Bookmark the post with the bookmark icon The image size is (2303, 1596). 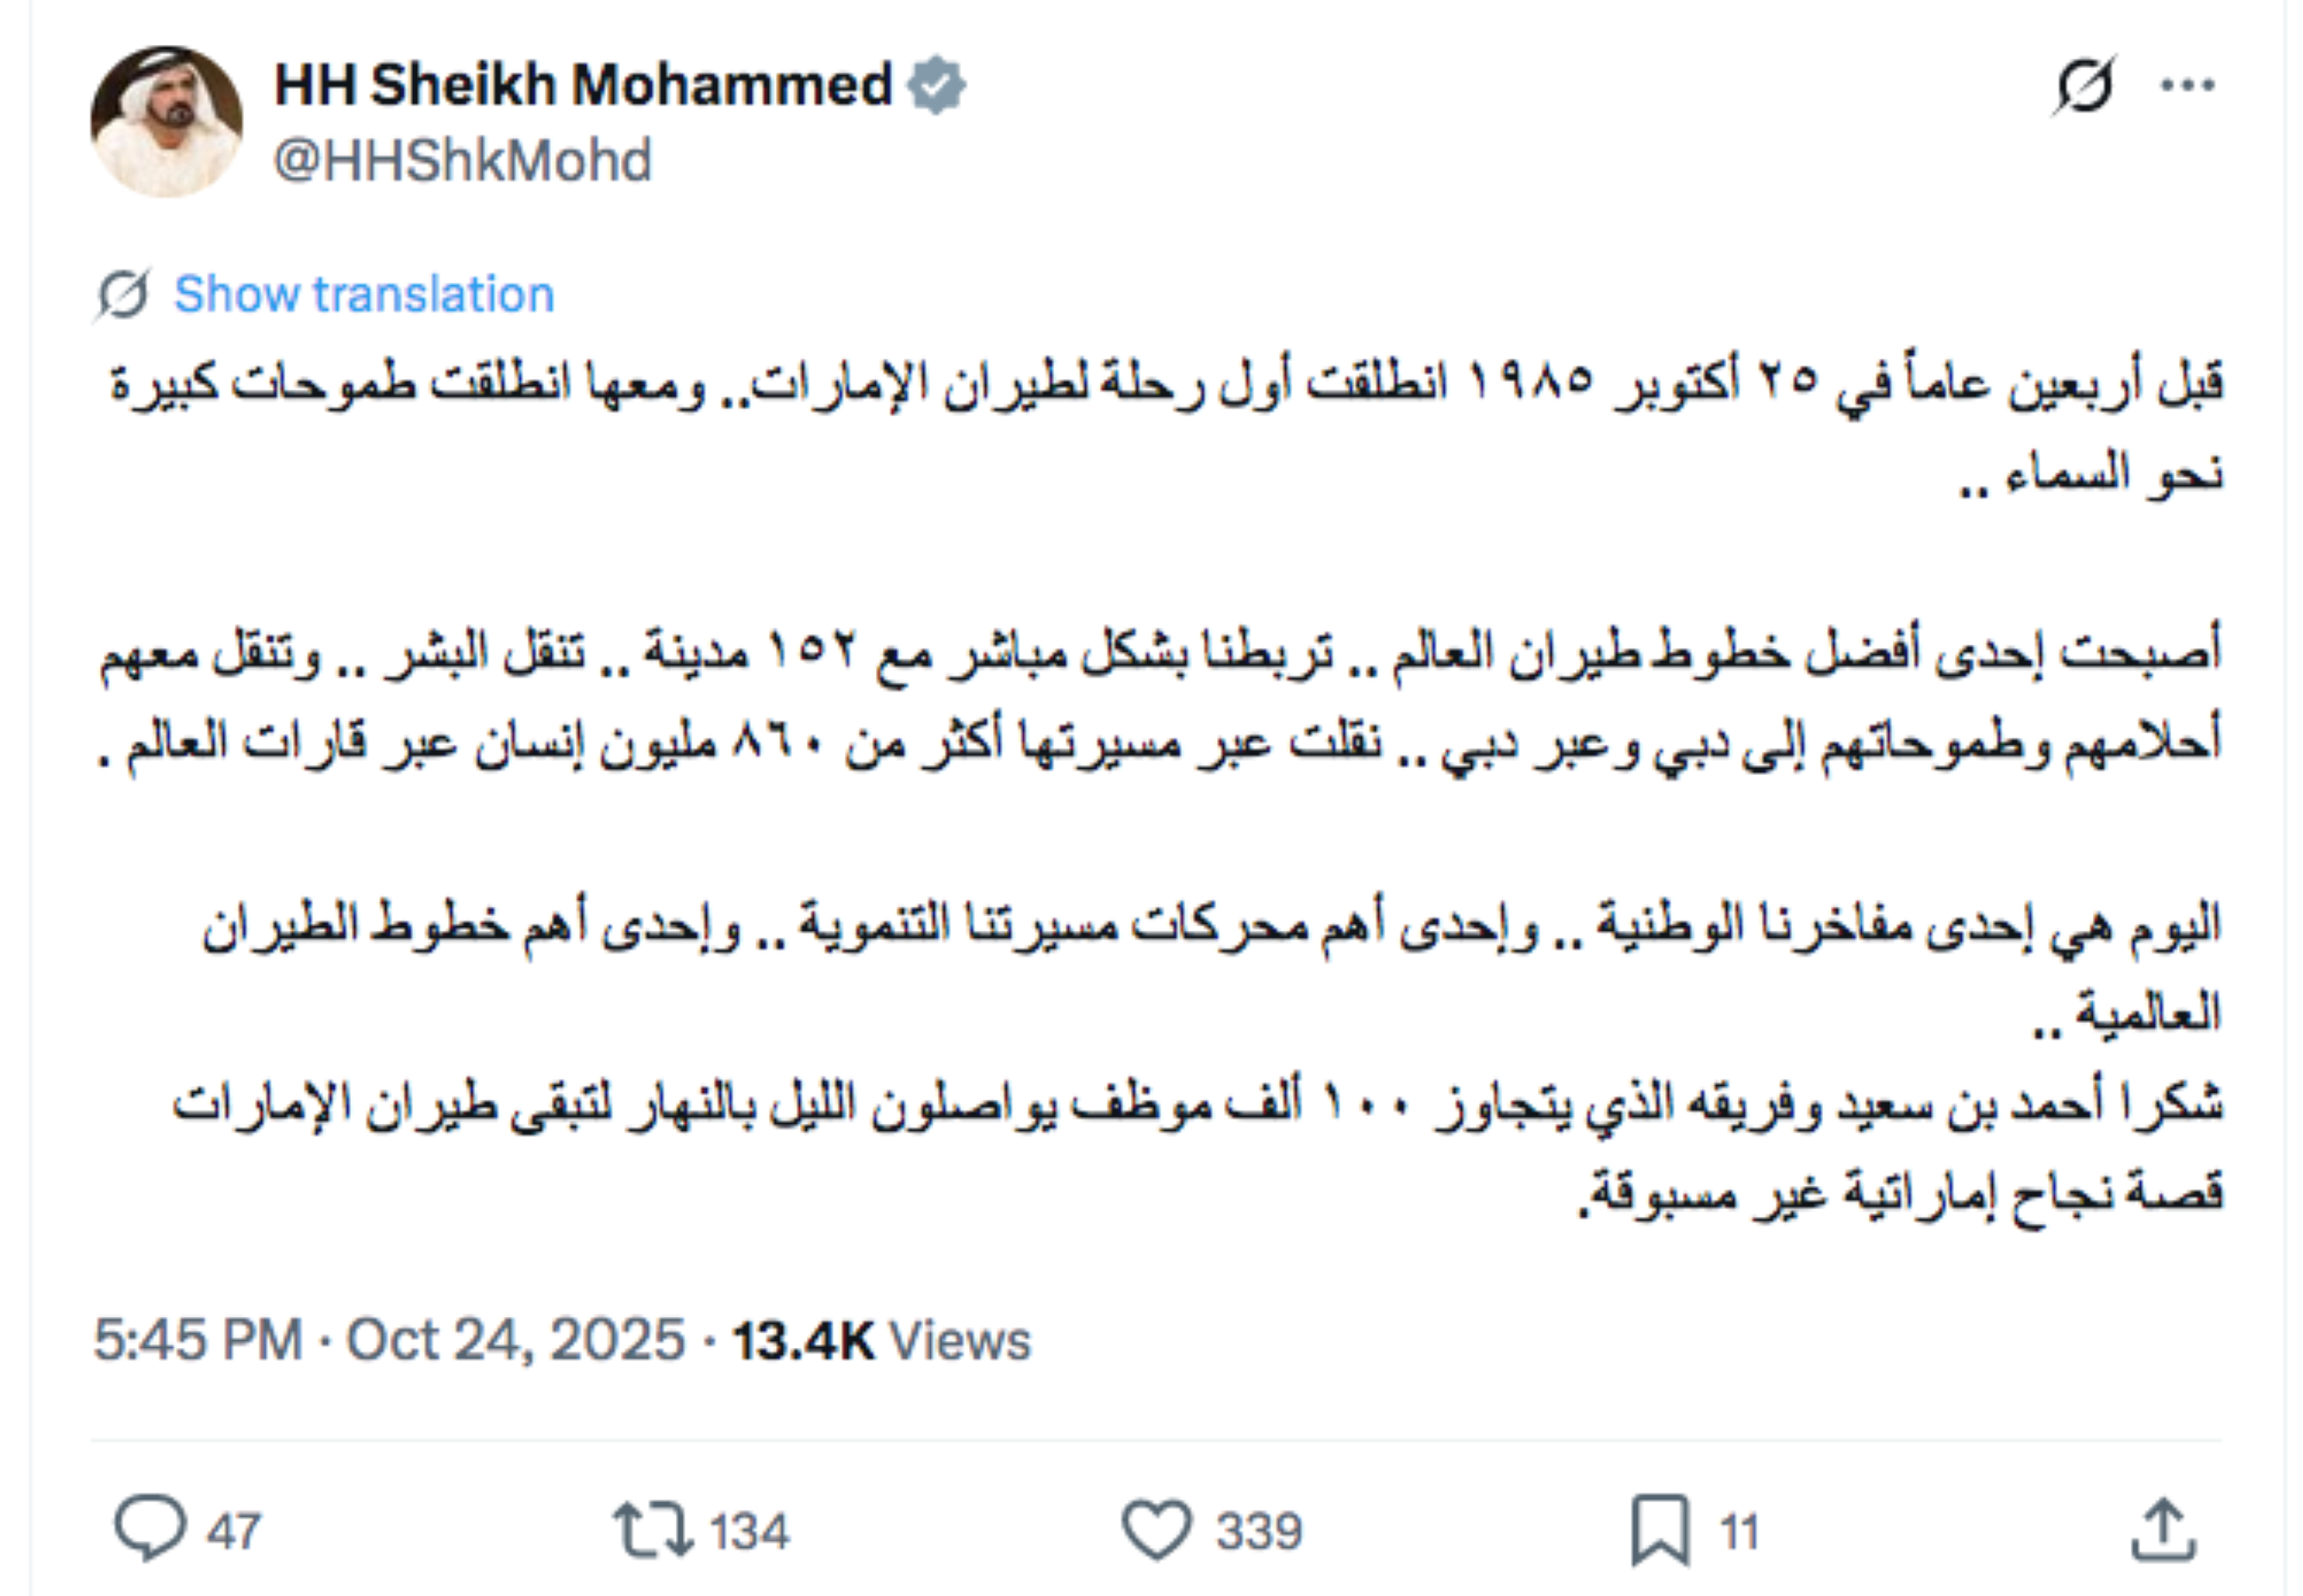point(1660,1529)
